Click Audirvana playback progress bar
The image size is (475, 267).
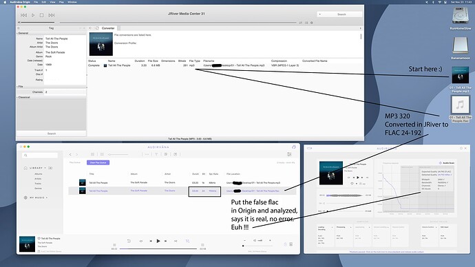click(158, 249)
